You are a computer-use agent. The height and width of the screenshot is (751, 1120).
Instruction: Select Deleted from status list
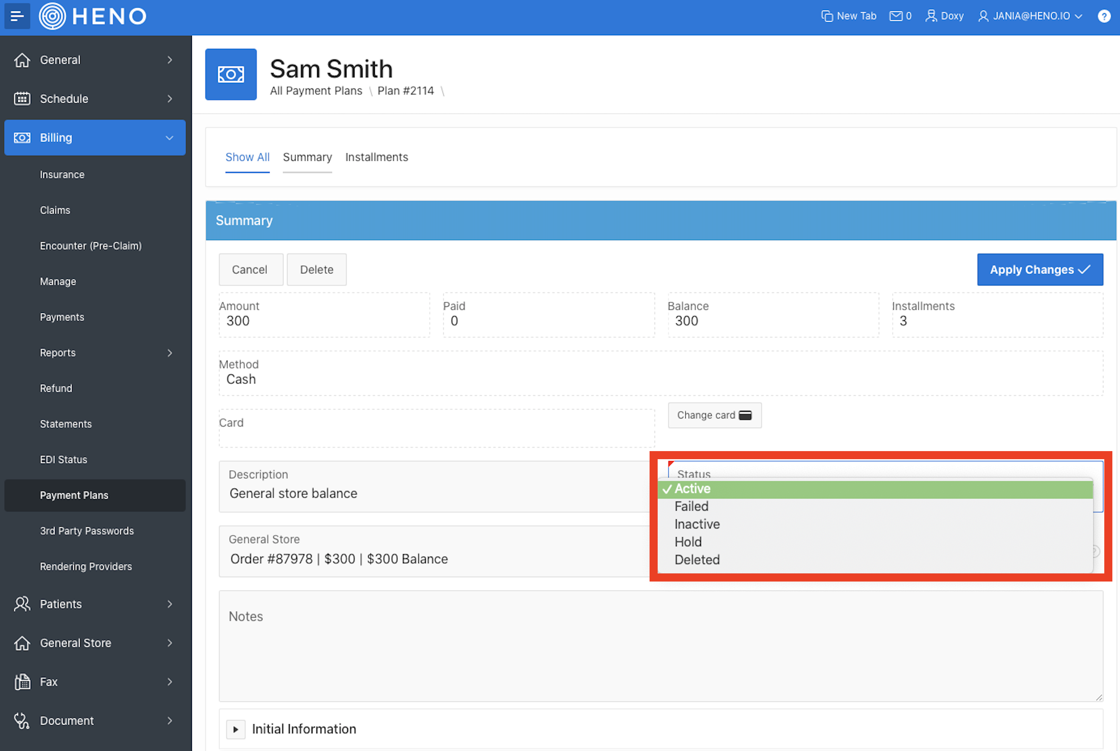click(x=697, y=559)
